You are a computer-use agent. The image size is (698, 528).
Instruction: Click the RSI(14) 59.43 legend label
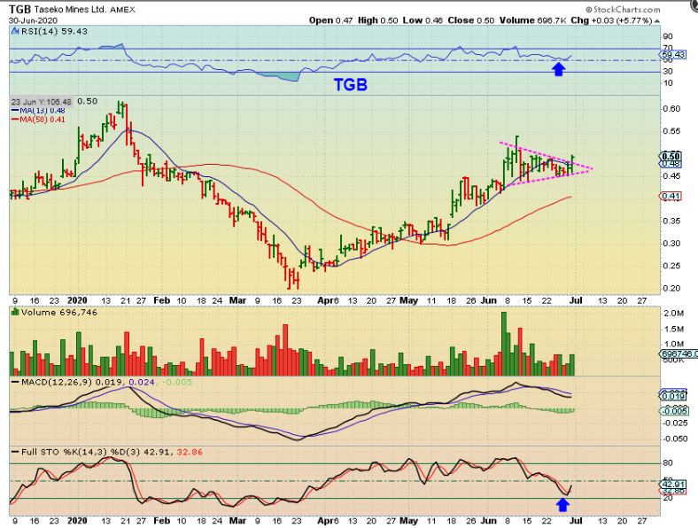(x=54, y=31)
